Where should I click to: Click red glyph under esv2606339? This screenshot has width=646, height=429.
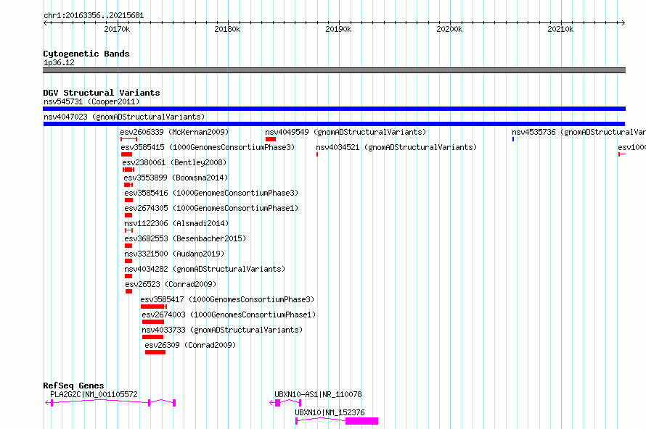129,139
